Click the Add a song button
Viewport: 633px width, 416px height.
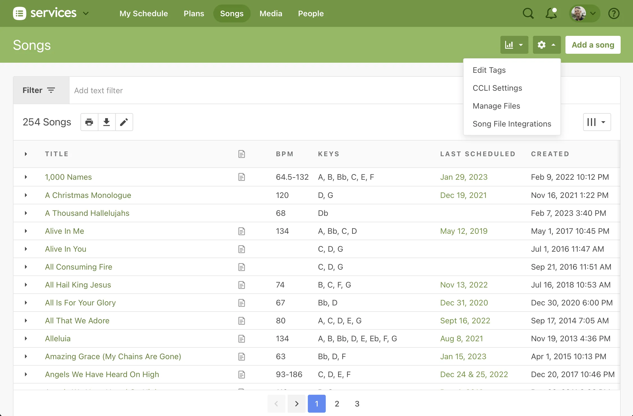tap(593, 45)
